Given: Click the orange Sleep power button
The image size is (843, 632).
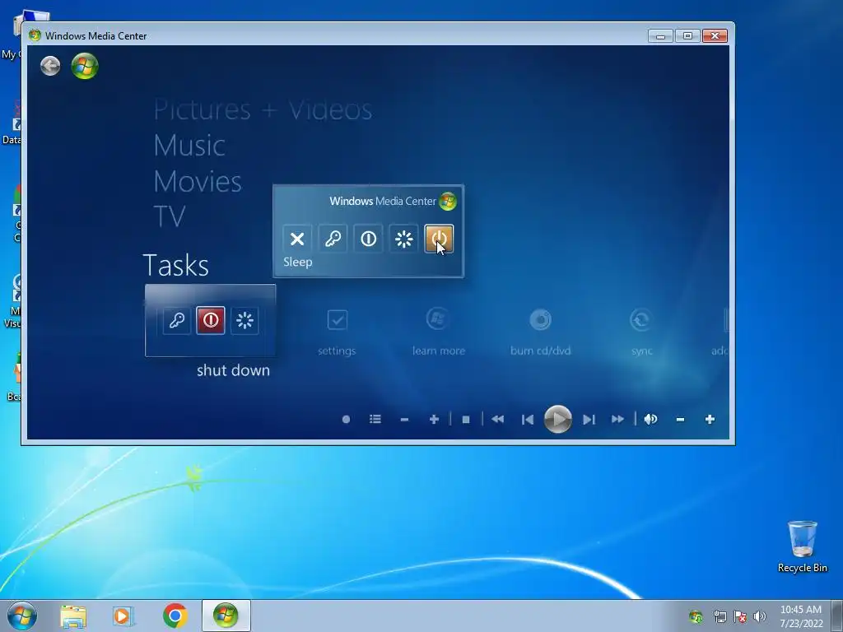Looking at the screenshot, I should (440, 239).
